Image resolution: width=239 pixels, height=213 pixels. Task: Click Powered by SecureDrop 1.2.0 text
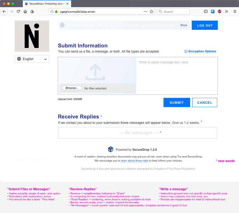click(136, 150)
